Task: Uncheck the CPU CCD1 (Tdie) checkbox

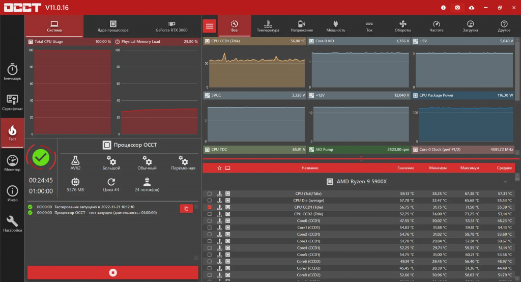Action: tap(209, 207)
